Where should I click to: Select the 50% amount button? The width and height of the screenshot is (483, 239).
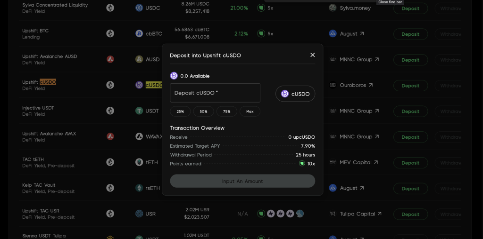[x=203, y=112]
